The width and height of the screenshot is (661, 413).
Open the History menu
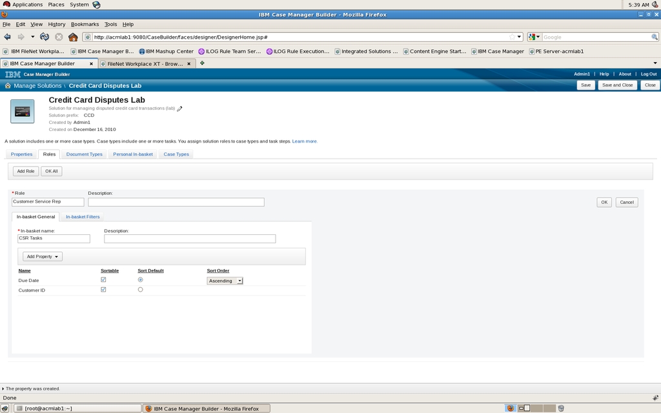[57, 25]
